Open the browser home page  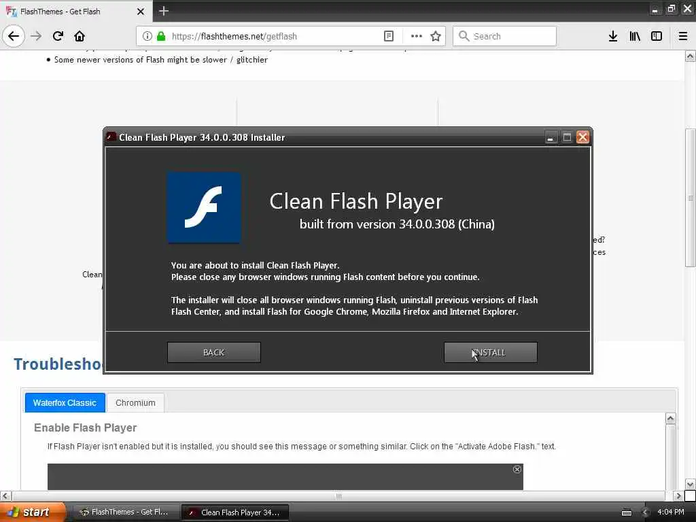[x=80, y=36]
